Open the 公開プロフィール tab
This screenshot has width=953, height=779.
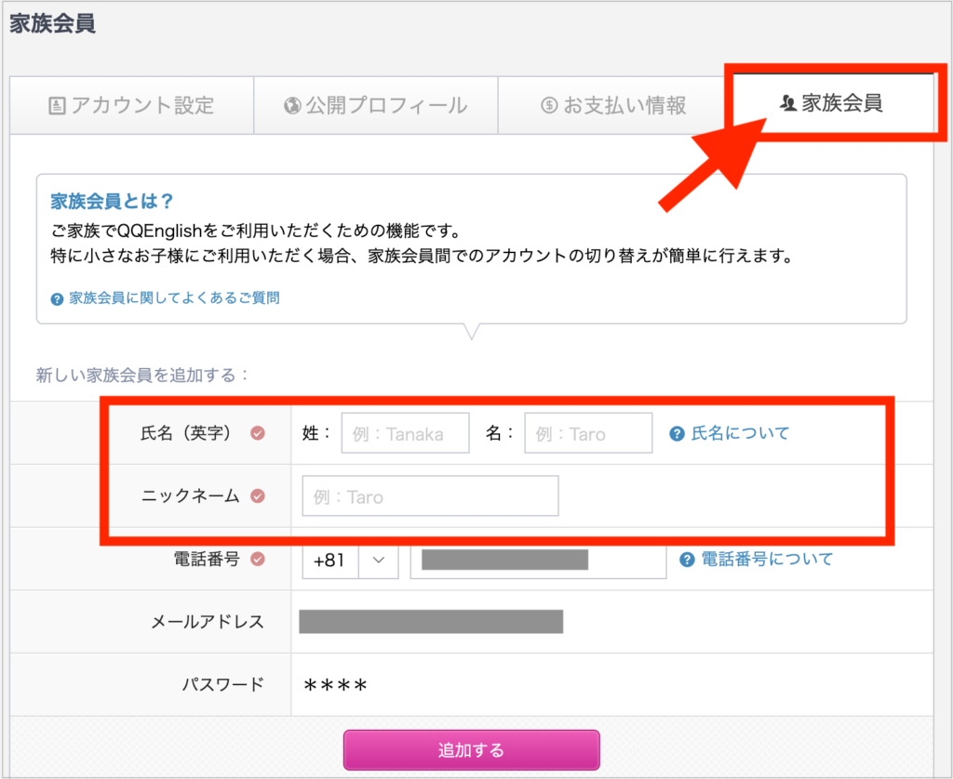[x=376, y=105]
